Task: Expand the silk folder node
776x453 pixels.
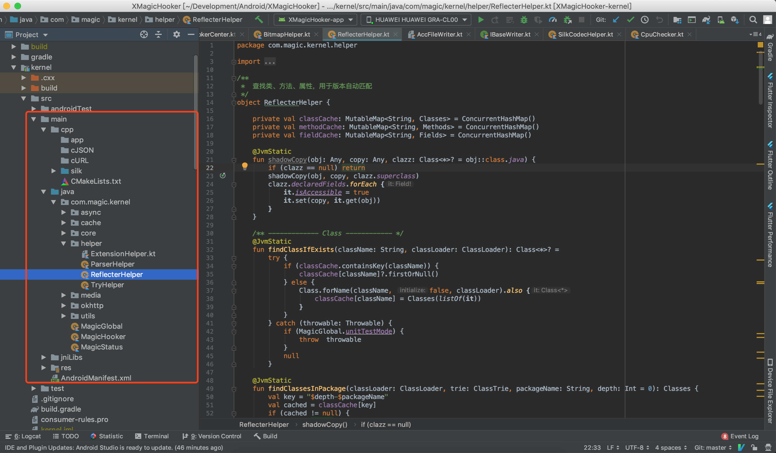Action: point(54,171)
